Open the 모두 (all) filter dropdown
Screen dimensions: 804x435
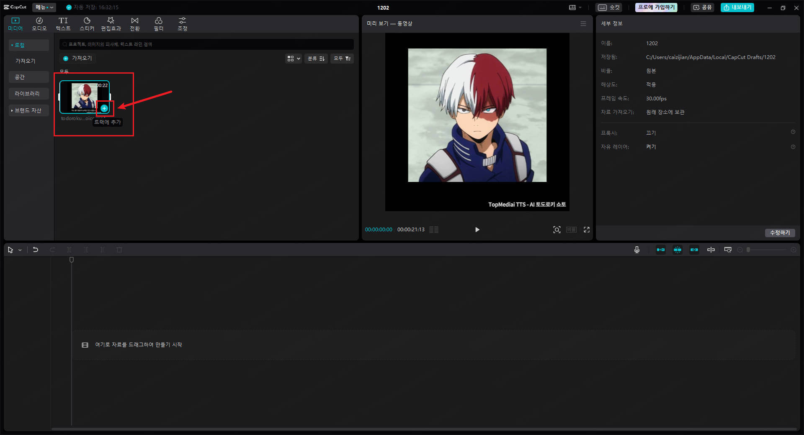click(x=342, y=59)
